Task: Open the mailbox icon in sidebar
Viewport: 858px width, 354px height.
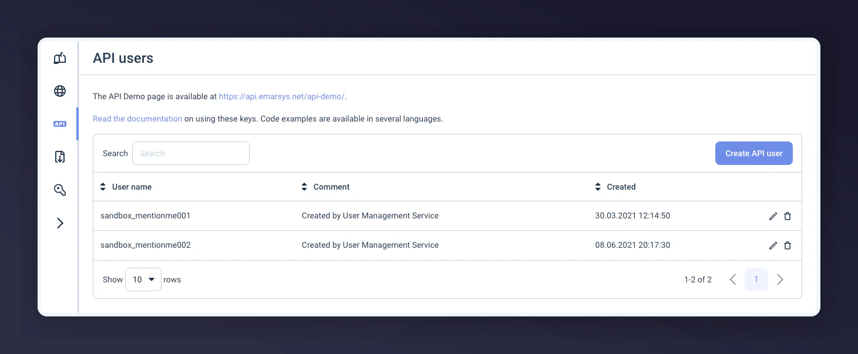Action: click(59, 58)
